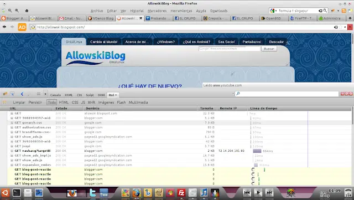Open the music note dock icon

[204, 193]
